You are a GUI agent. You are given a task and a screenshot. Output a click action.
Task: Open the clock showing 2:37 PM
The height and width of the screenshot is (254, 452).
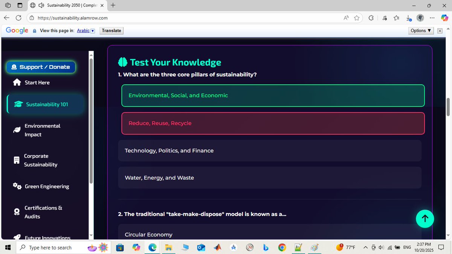click(x=424, y=247)
